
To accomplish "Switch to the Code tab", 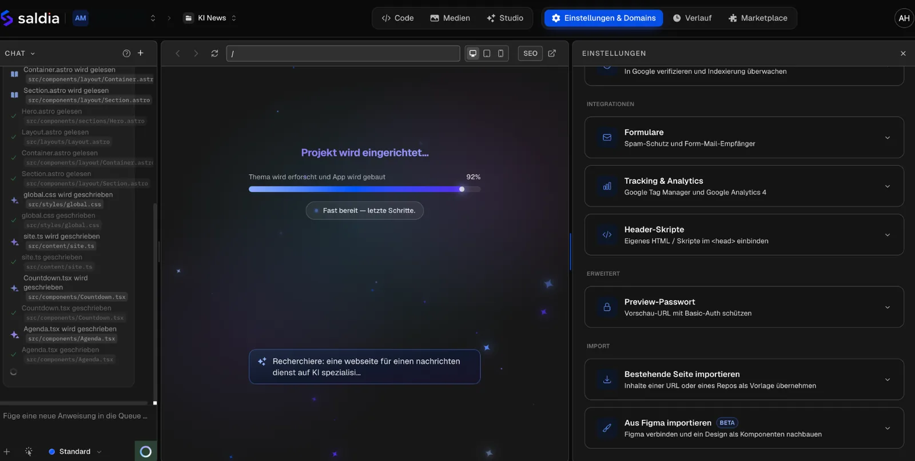I will [x=397, y=18].
